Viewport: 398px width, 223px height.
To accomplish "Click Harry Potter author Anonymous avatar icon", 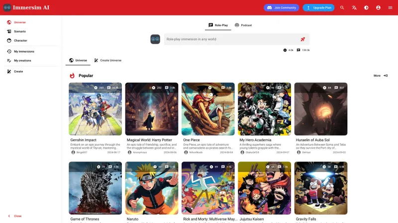I will [129, 153].
